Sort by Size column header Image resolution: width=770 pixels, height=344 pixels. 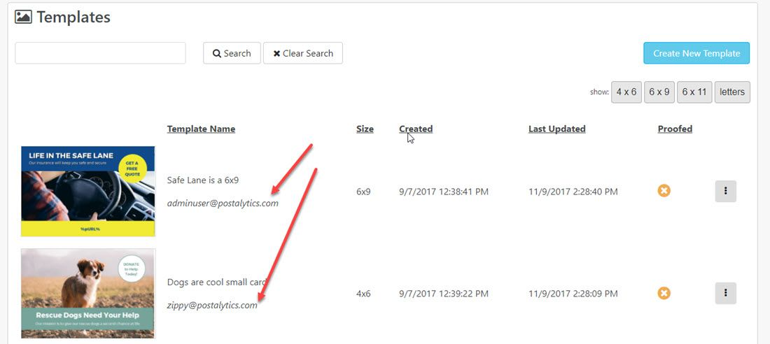[365, 129]
